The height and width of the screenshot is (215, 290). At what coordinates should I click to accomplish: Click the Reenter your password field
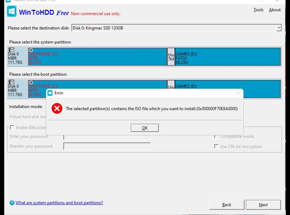click(107, 146)
